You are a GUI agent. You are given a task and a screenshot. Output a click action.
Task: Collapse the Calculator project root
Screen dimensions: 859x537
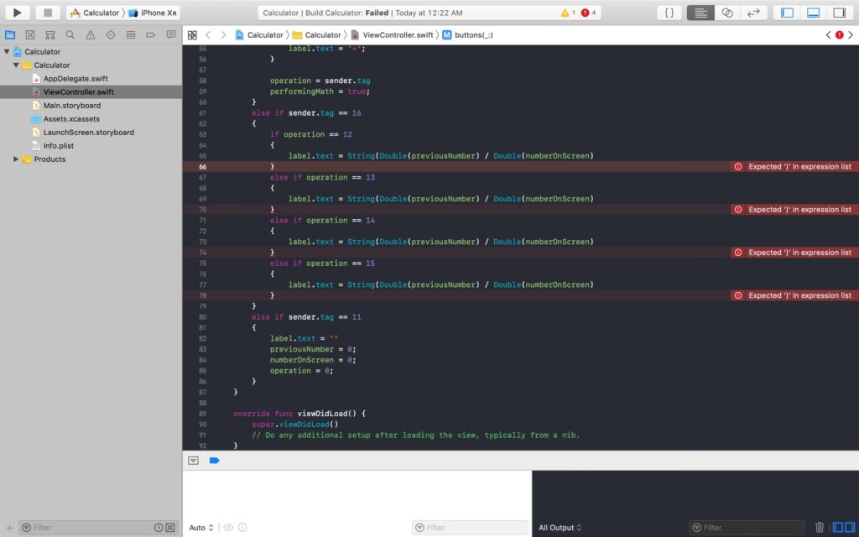pos(7,52)
